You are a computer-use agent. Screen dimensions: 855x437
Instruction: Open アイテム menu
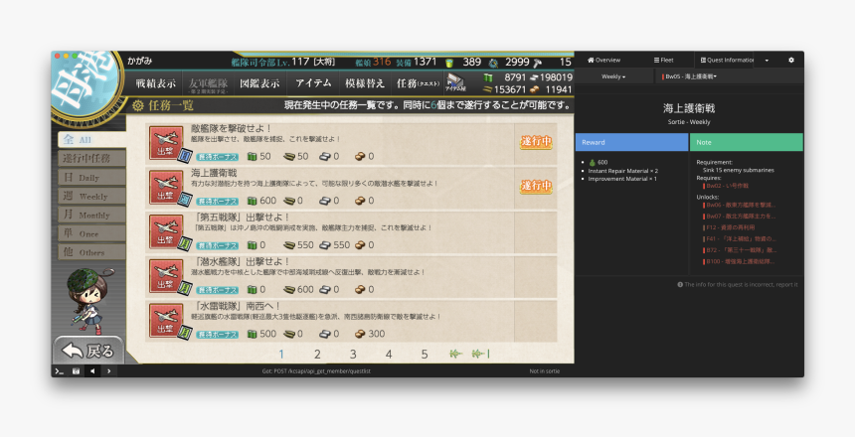(x=313, y=83)
